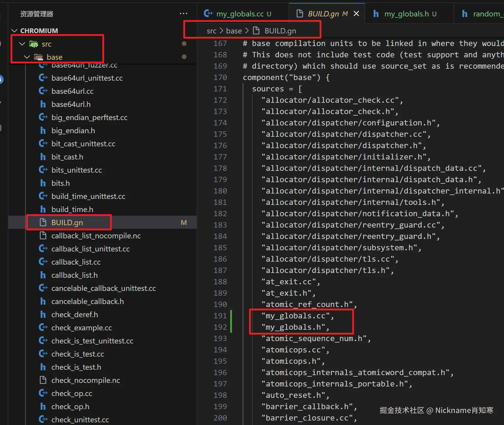Click the "atomicops.cc" source entry
Image resolution: width=504 pixels, height=425 pixels.
click(x=295, y=350)
